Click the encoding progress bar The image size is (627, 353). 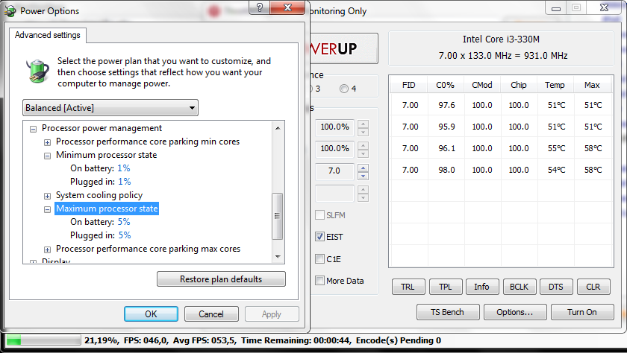(43, 340)
